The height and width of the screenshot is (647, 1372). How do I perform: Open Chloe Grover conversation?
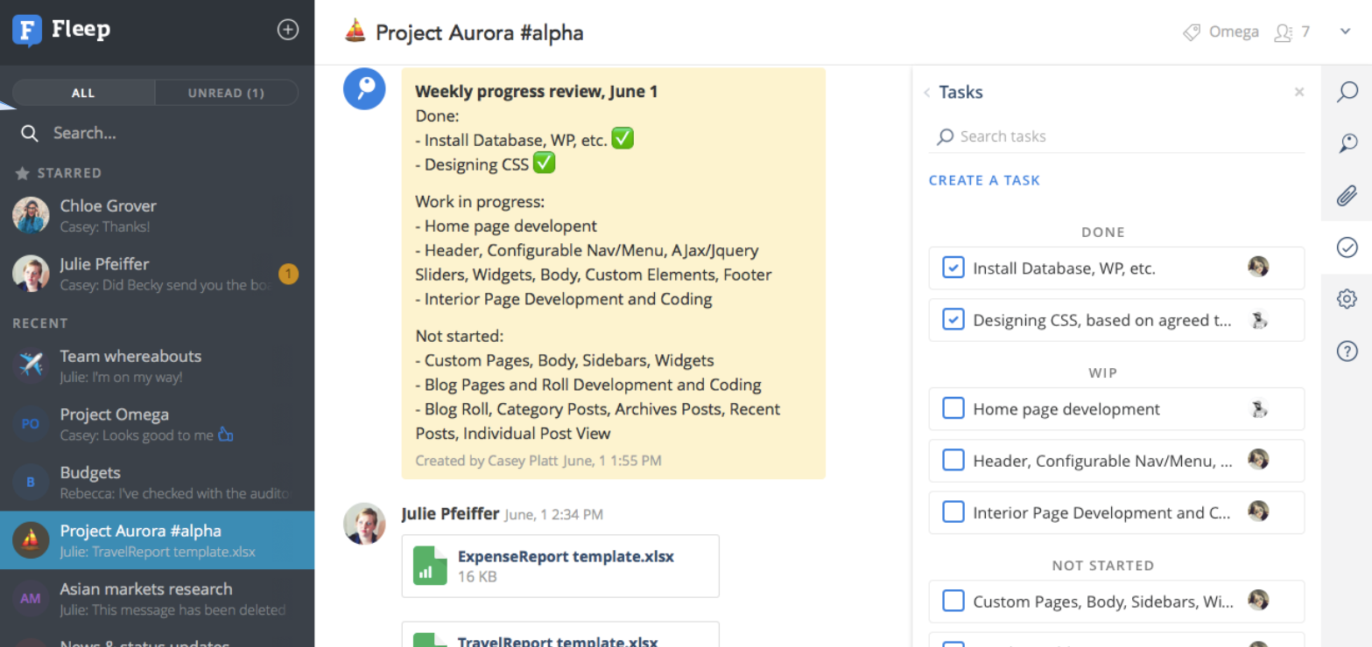(158, 215)
